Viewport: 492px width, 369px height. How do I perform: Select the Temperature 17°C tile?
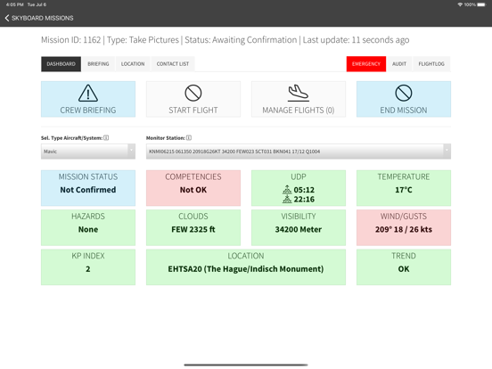[x=404, y=188]
